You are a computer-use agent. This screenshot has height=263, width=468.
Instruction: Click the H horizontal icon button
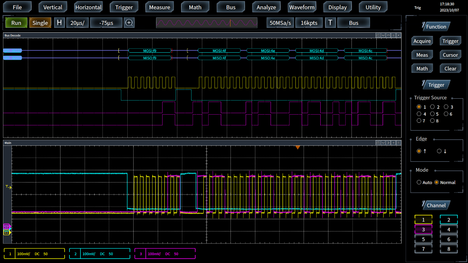pos(59,23)
